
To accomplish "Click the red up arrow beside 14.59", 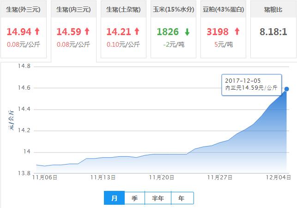I will pyautogui.click(x=87, y=31).
